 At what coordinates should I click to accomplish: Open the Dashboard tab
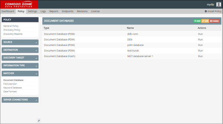click(x=8, y=11)
